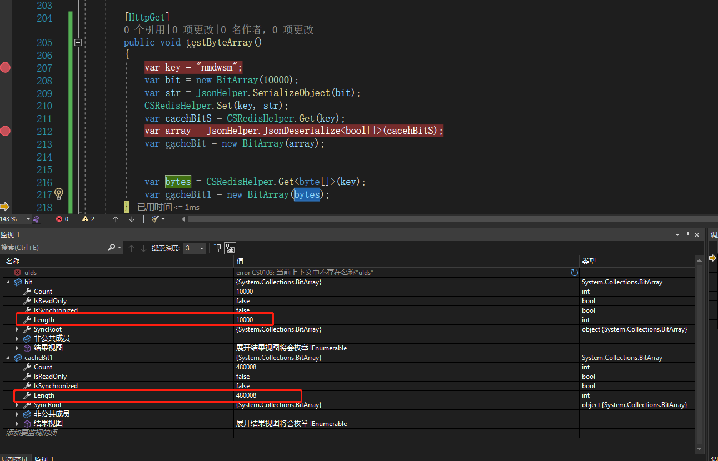Click the value 480008 of cacheBit1 Length
Viewport: 718px width, 461px height.
point(246,395)
